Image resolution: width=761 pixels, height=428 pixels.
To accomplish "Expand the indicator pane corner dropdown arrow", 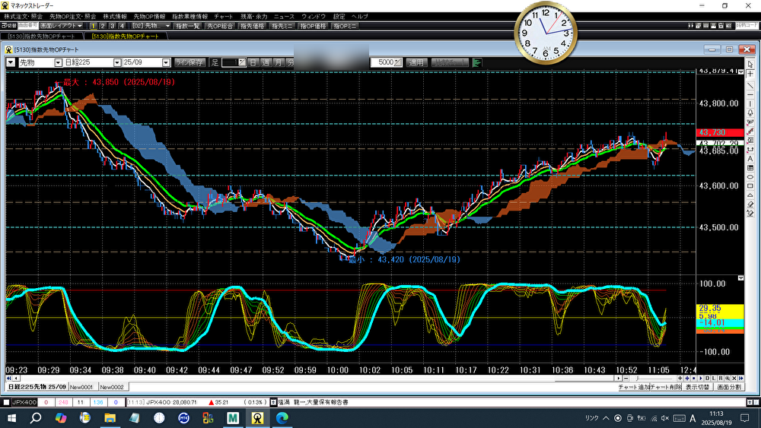I will coord(740,278).
